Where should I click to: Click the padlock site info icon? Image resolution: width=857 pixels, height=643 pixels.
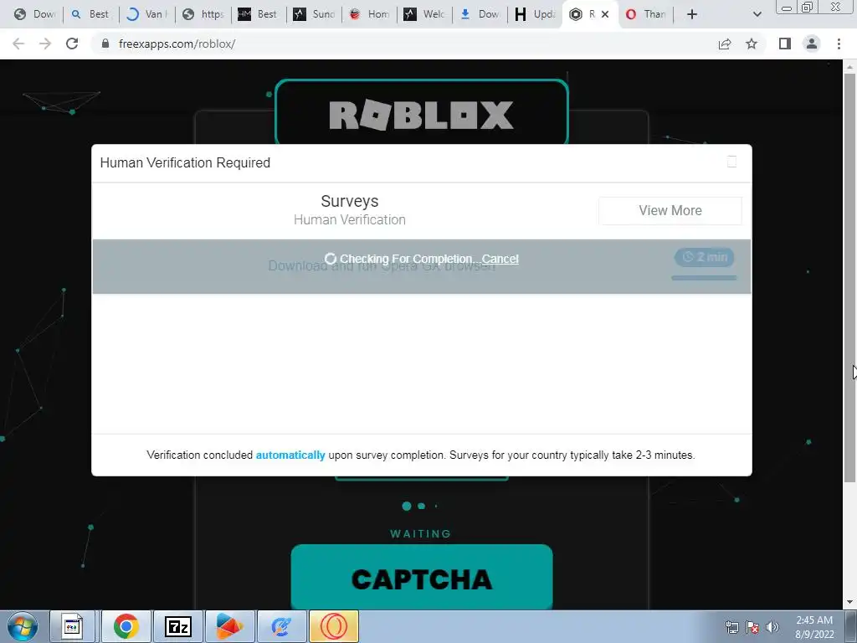click(x=105, y=44)
